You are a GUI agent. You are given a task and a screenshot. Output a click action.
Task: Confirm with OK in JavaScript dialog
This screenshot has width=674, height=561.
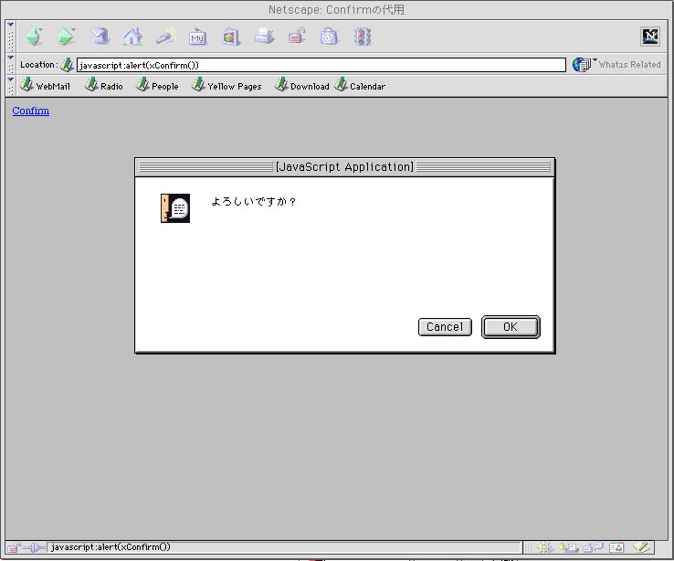point(511,327)
